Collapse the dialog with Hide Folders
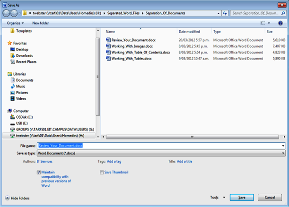 click(18, 198)
